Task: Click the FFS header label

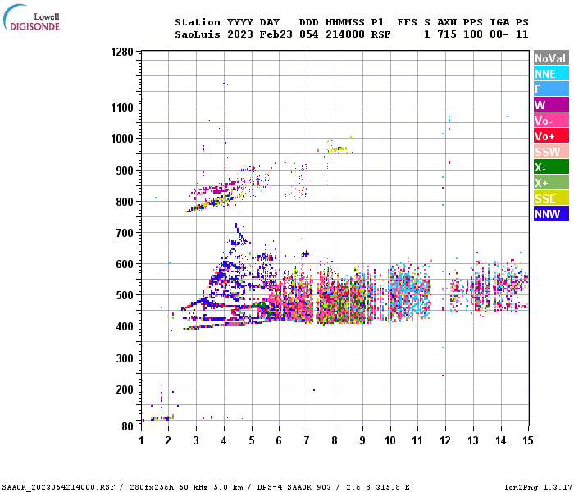Action: click(407, 22)
